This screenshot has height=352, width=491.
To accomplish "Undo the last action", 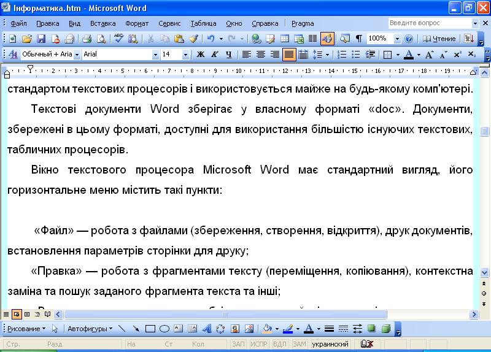I will tap(211, 39).
